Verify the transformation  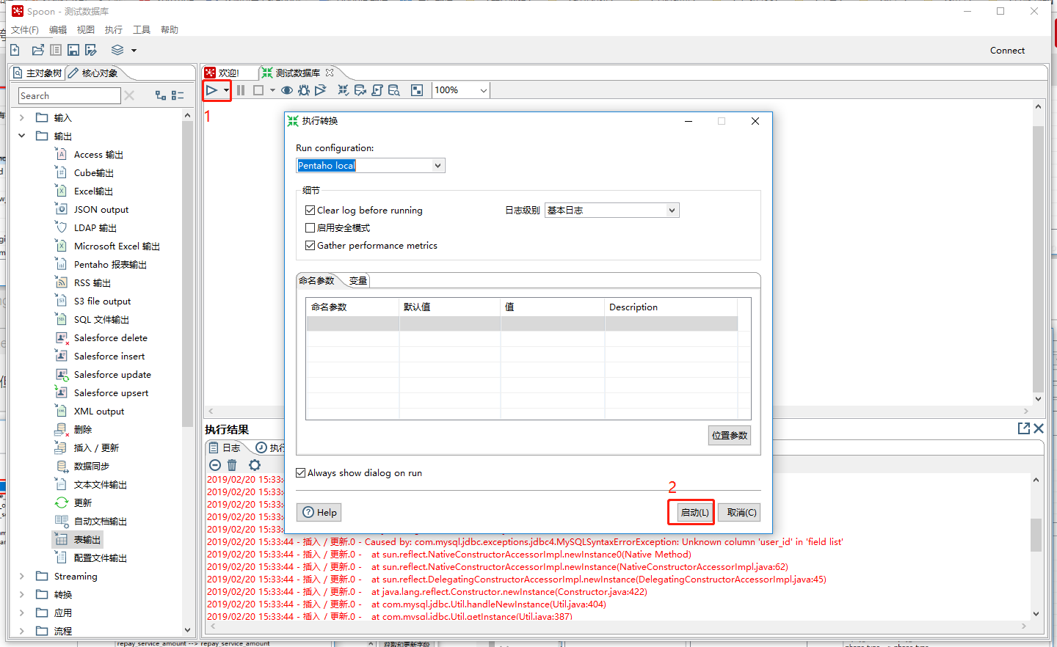coord(343,90)
